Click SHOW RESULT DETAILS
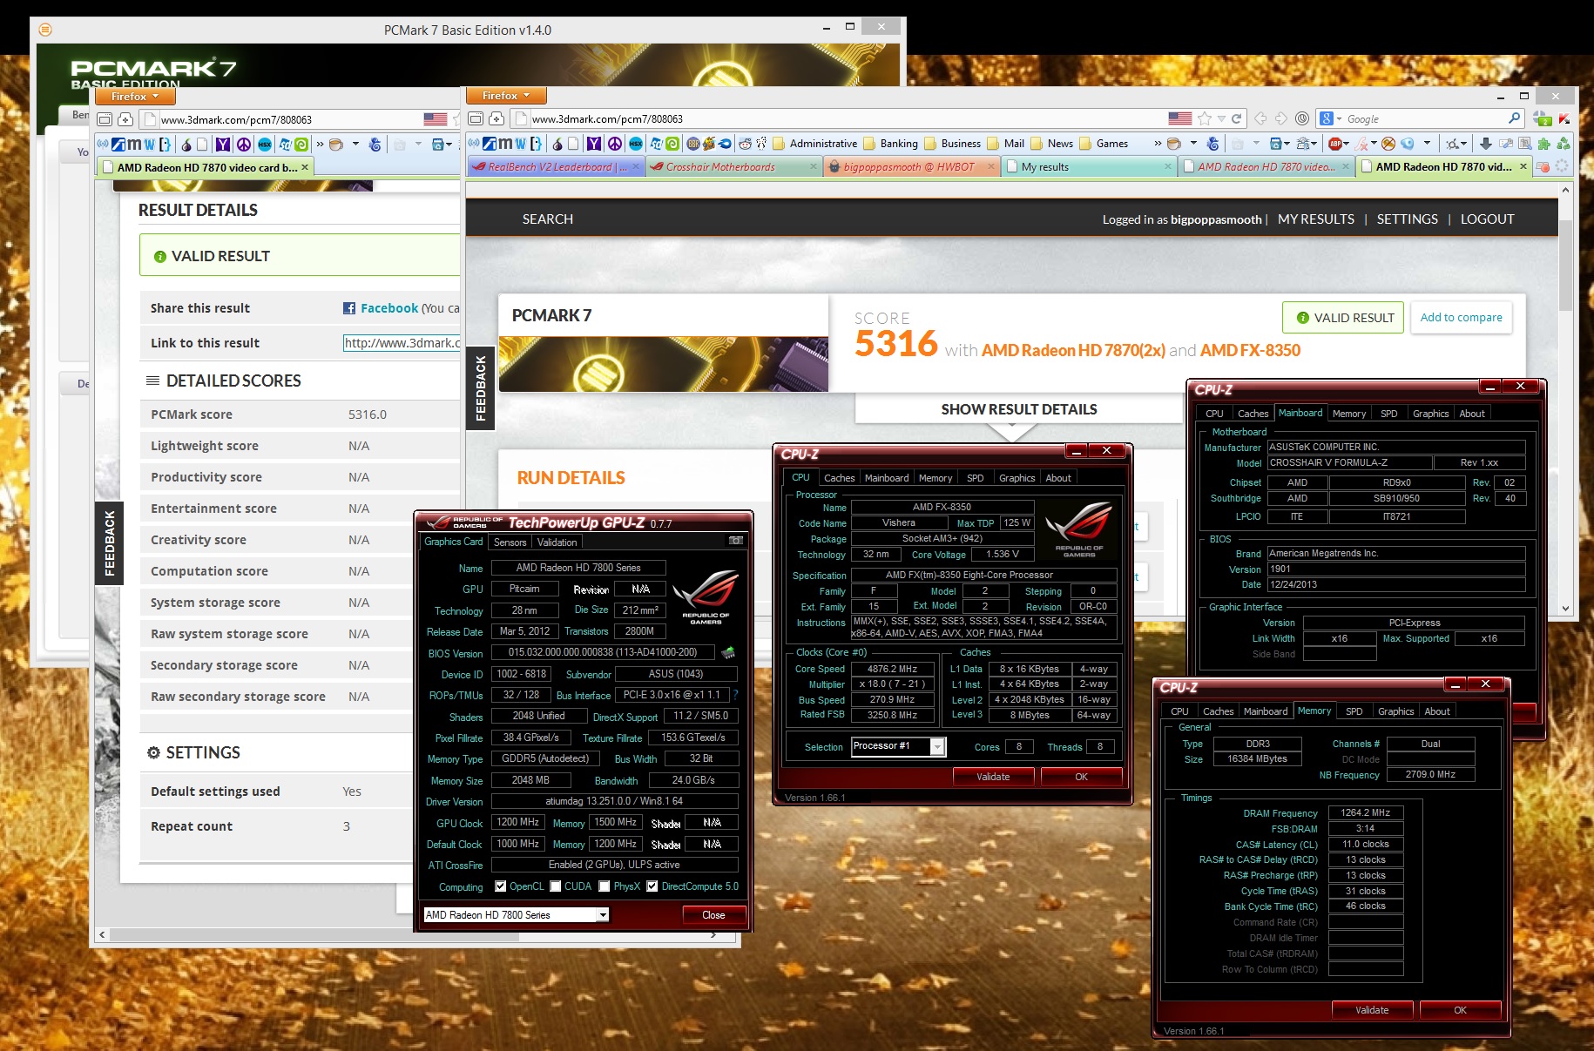This screenshot has width=1594, height=1051. coord(1018,409)
